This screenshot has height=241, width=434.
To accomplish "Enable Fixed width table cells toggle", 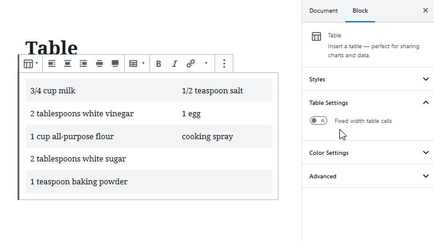I will 318,120.
